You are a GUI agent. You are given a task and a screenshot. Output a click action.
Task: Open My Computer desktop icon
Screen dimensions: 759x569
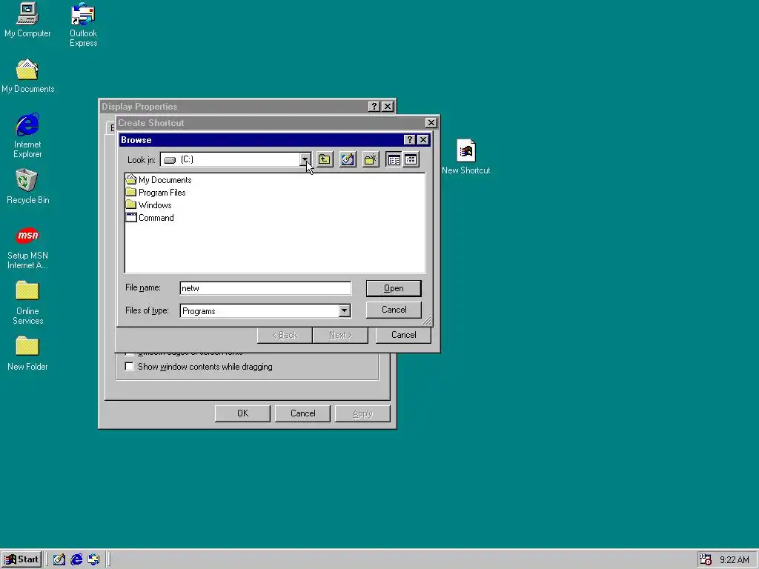pyautogui.click(x=27, y=20)
